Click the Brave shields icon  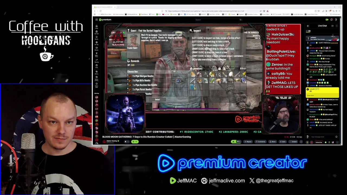click(264, 11)
